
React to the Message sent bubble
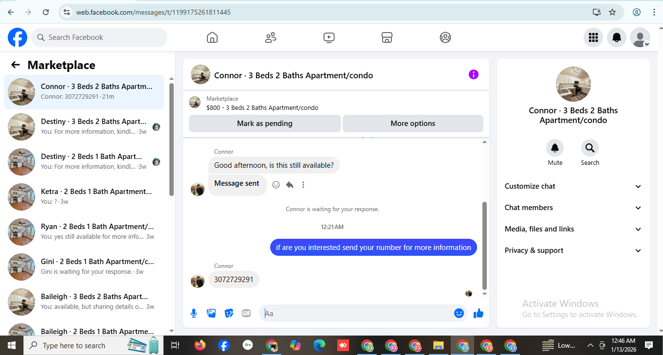276,185
